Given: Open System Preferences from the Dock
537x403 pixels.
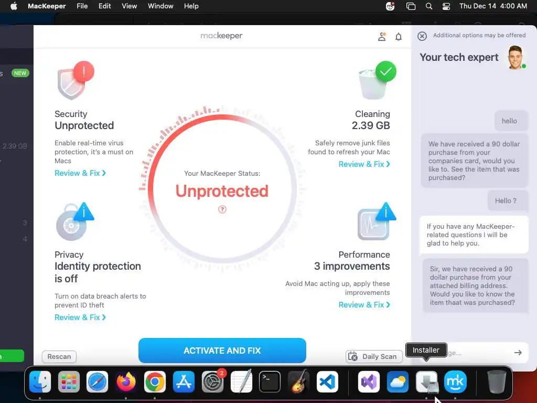Looking at the screenshot, I should pos(213,381).
